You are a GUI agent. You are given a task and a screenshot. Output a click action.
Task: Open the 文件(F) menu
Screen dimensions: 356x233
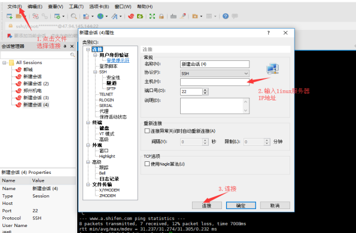point(14,7)
